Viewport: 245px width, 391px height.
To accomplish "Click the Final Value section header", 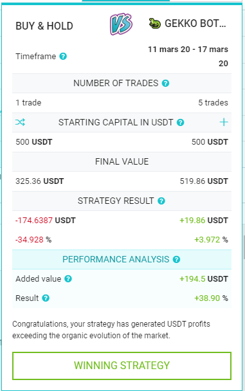I will 122,161.
